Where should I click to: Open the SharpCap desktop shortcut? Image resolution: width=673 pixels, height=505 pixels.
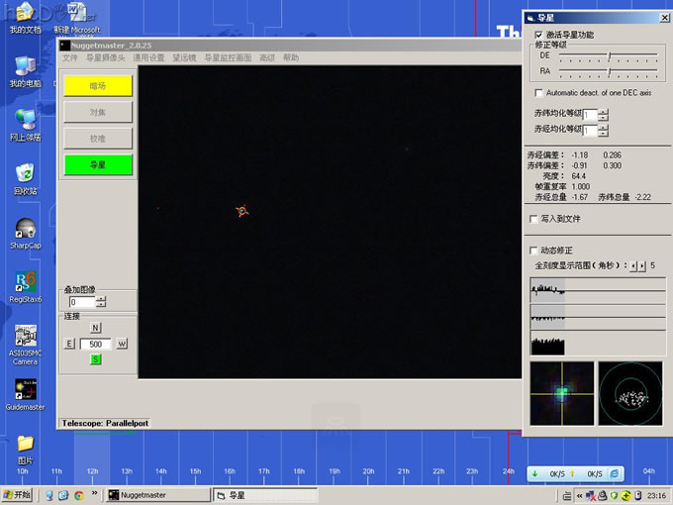click(26, 229)
